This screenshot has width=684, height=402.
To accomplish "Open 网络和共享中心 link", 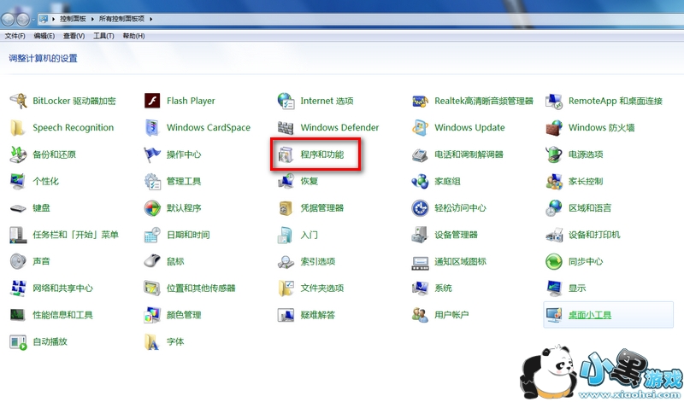I will tap(62, 288).
